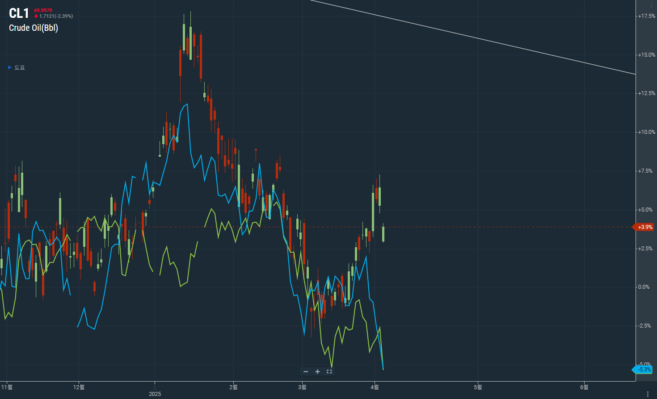The width and height of the screenshot is (657, 399).
Task: Click the Crude Oil(Bbl) title
Action: [x=34, y=28]
